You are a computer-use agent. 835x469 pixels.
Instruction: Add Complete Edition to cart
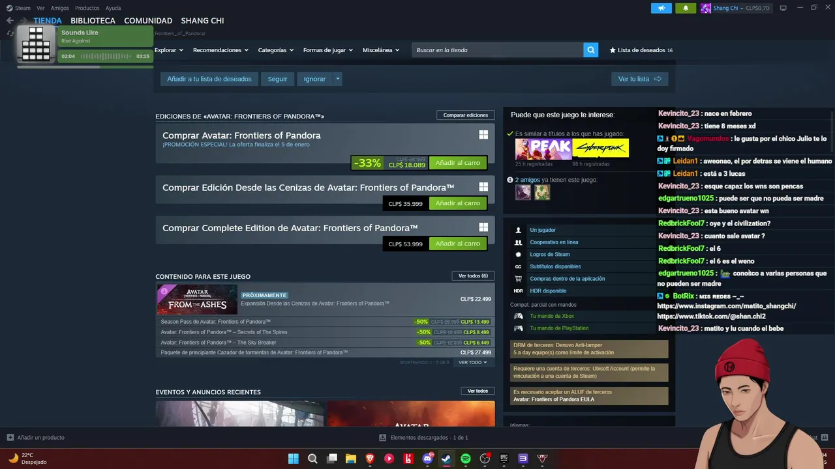coord(458,244)
